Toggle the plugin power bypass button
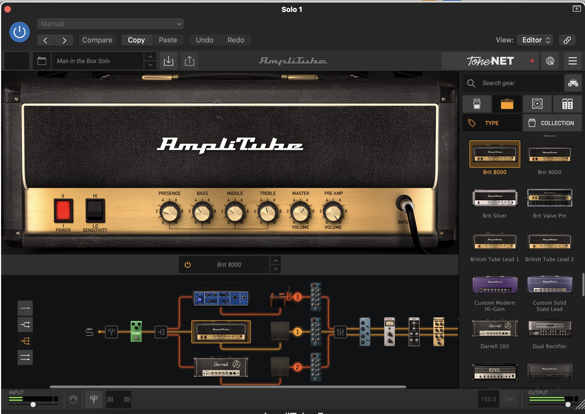585x414 pixels. tap(20, 32)
